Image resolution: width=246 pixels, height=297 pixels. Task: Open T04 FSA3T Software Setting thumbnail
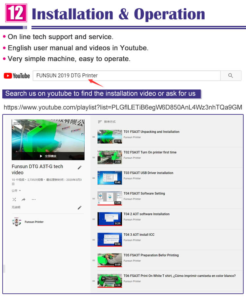(110, 198)
